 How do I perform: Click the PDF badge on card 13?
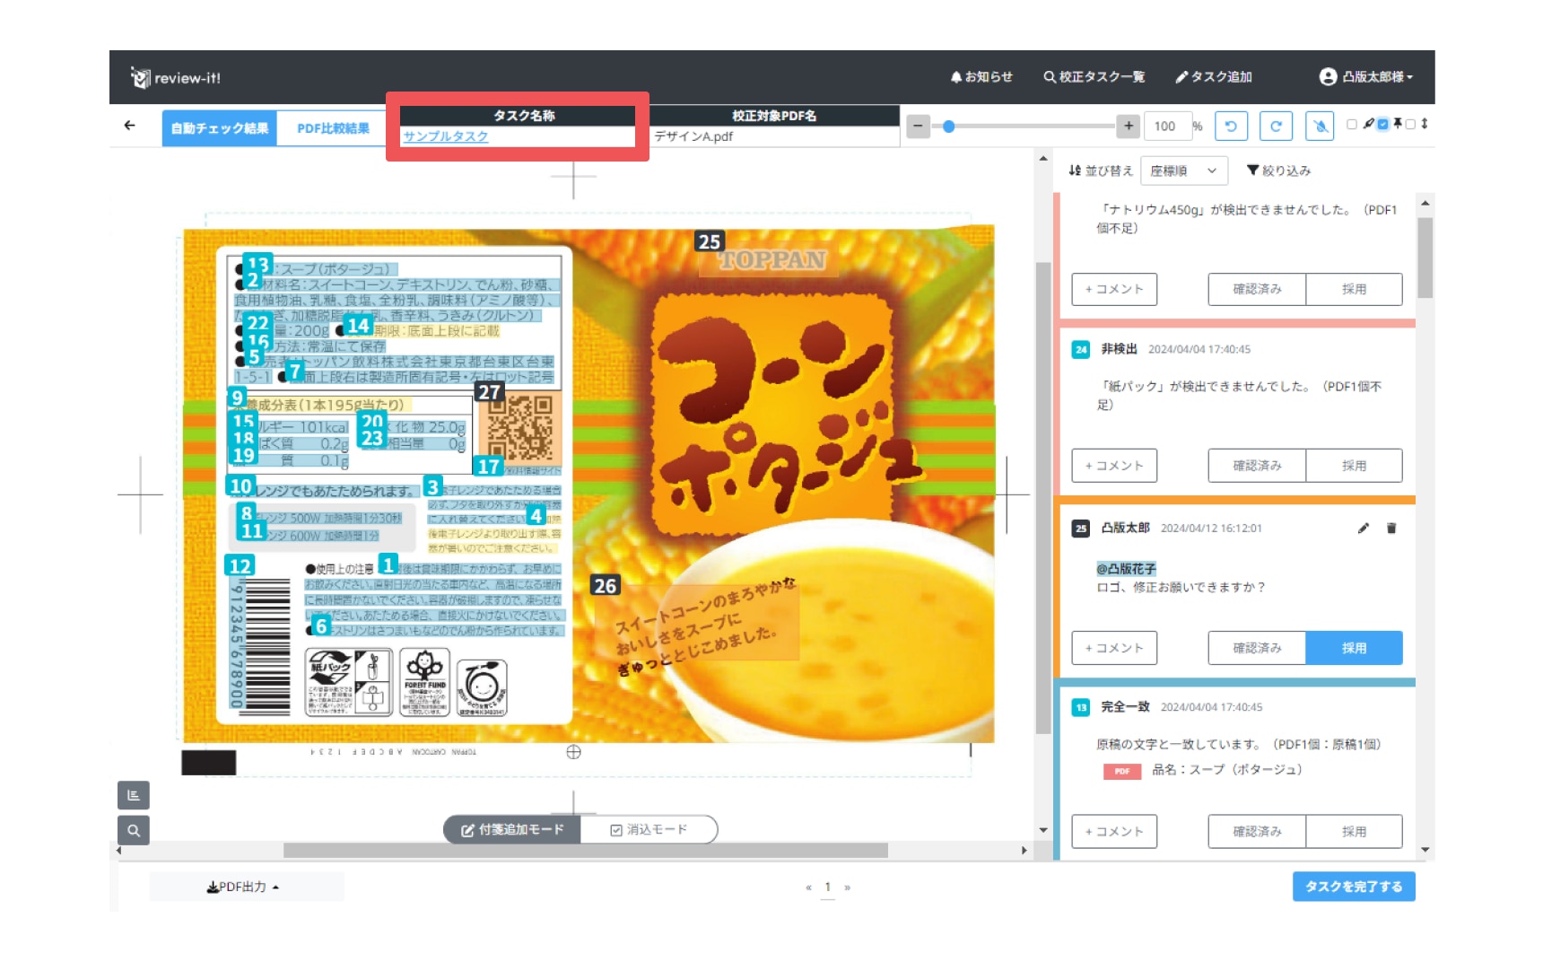[x=1122, y=771]
